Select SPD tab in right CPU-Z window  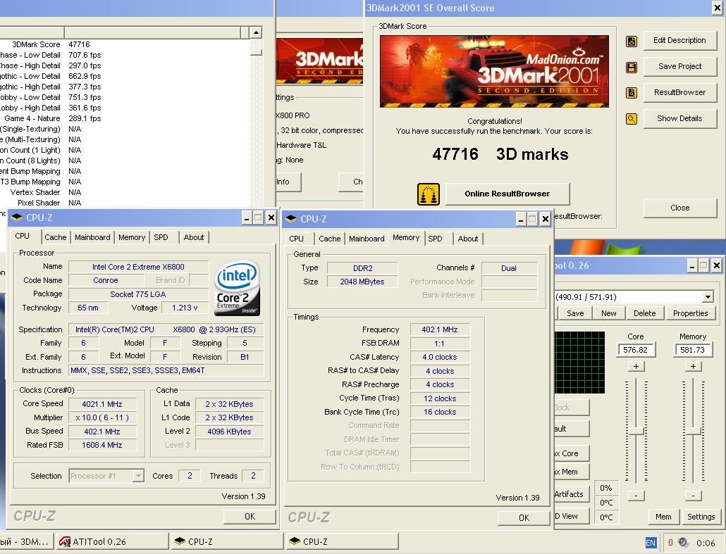[435, 239]
